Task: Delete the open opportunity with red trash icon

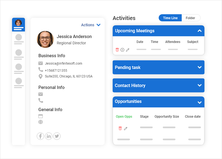Action: [x=120, y=128]
